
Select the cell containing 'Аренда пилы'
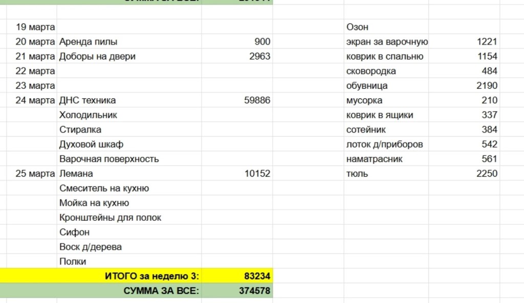(88, 42)
